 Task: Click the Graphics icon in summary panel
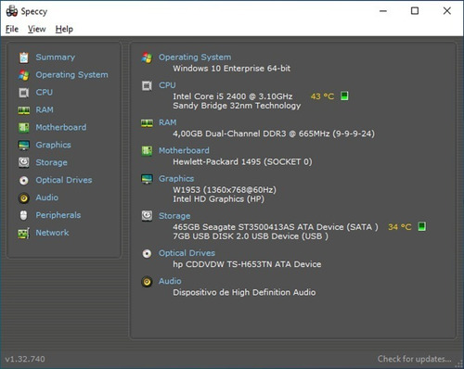[x=147, y=179]
